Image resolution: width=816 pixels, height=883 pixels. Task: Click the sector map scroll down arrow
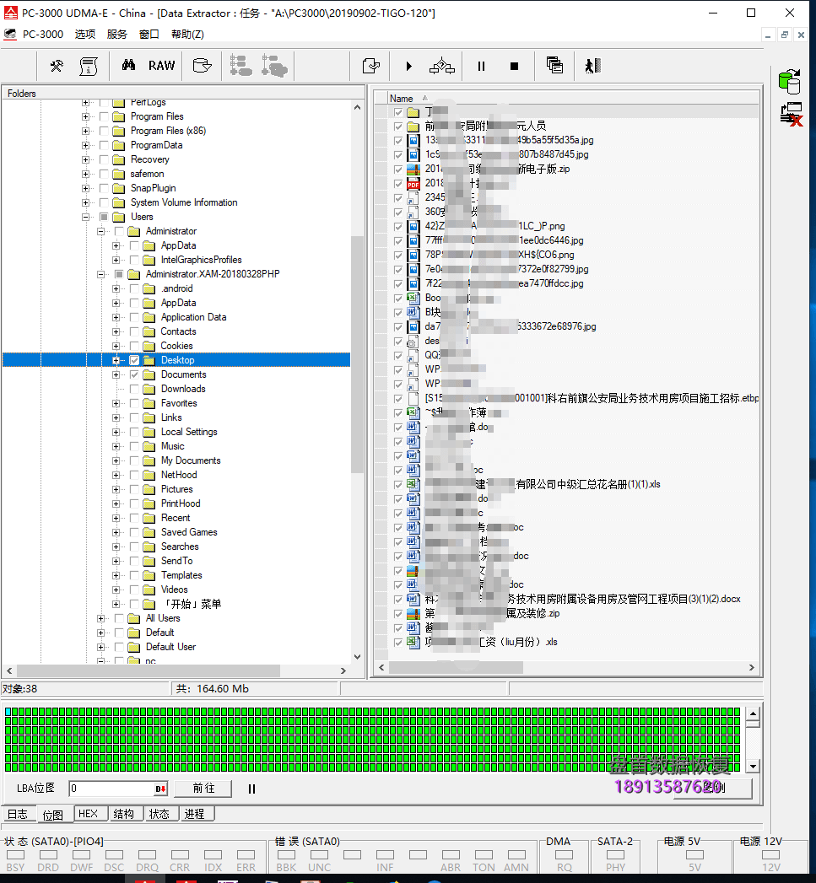point(753,766)
